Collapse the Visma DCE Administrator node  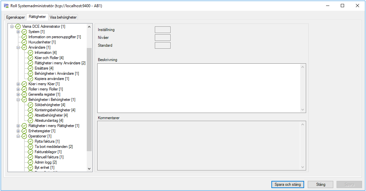click(x=12, y=26)
